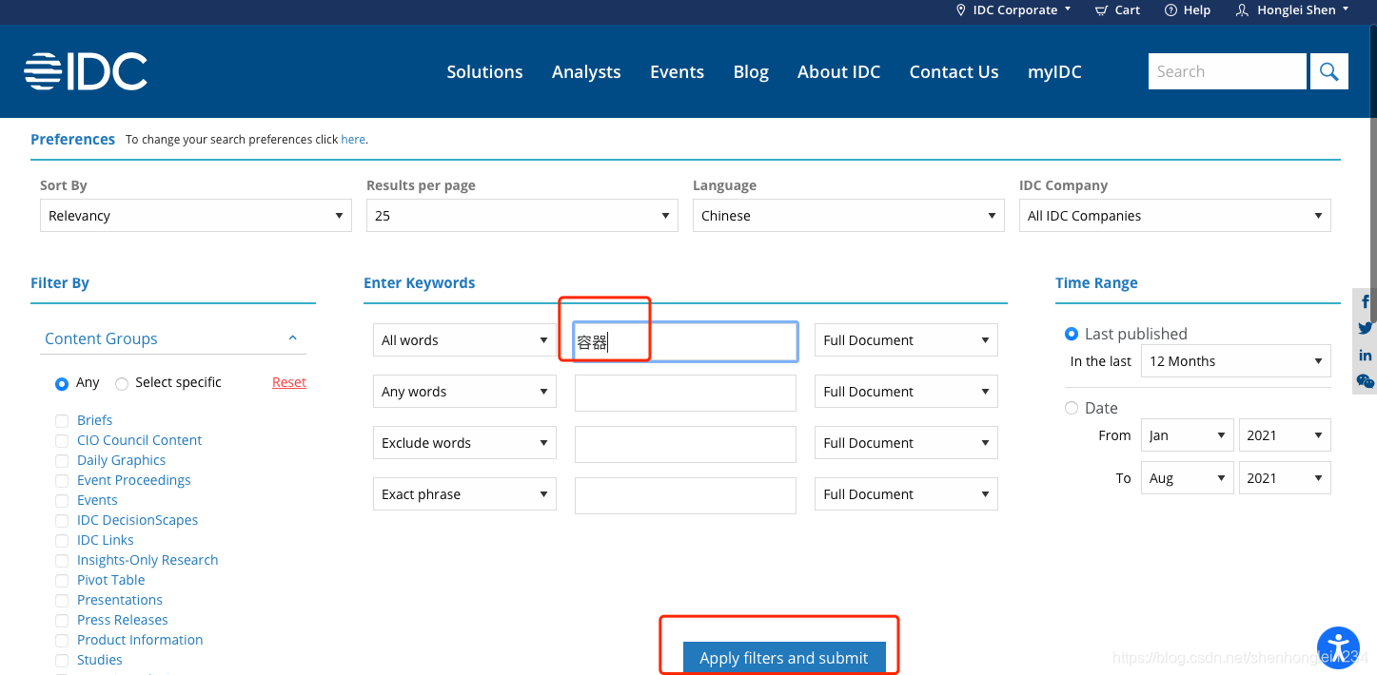The image size is (1377, 675).
Task: Check the Daily Graphics checkbox
Action: pos(62,460)
